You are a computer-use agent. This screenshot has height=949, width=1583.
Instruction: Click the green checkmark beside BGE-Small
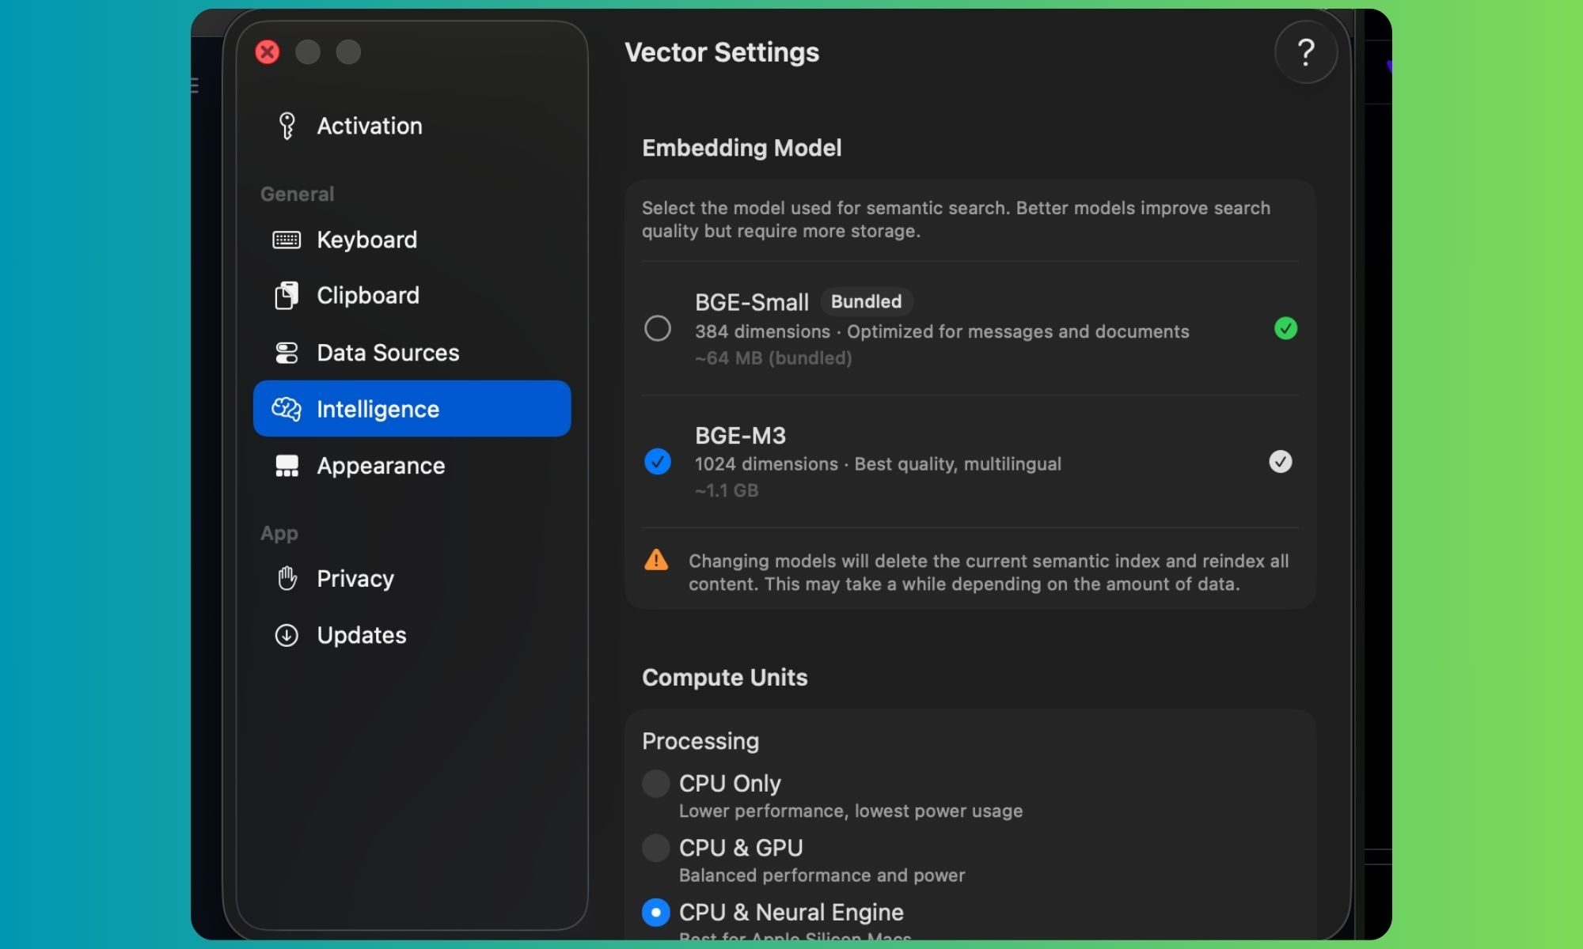1286,329
